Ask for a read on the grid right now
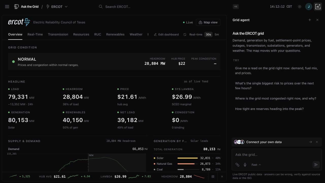This screenshot has width=325, height=183. (277, 71)
